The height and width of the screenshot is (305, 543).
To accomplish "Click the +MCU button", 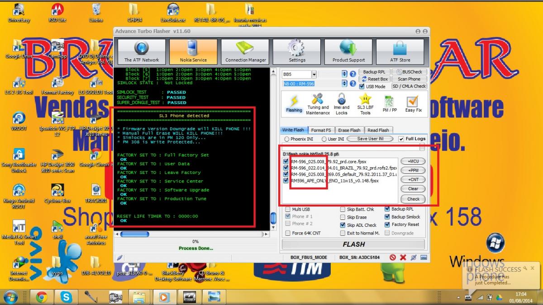I will click(x=413, y=161).
